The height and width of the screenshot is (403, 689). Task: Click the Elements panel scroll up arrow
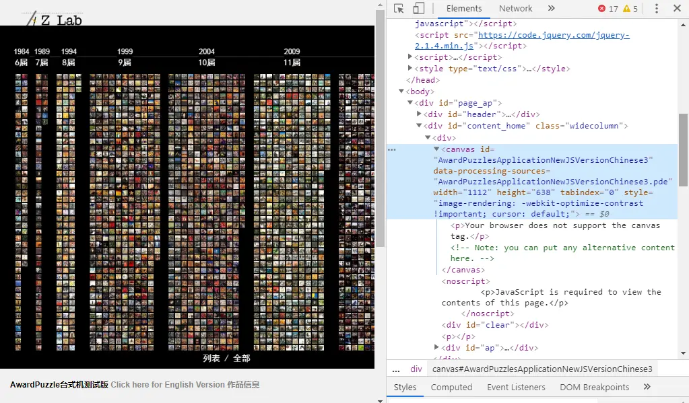point(683,25)
